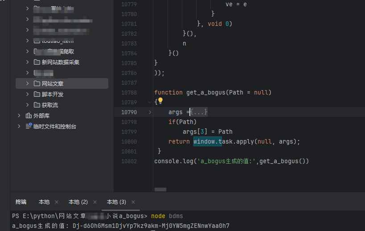Screen dimensions: 365x231
Task: Click the folded {...} placeholder after args
Action: (x=199, y=112)
